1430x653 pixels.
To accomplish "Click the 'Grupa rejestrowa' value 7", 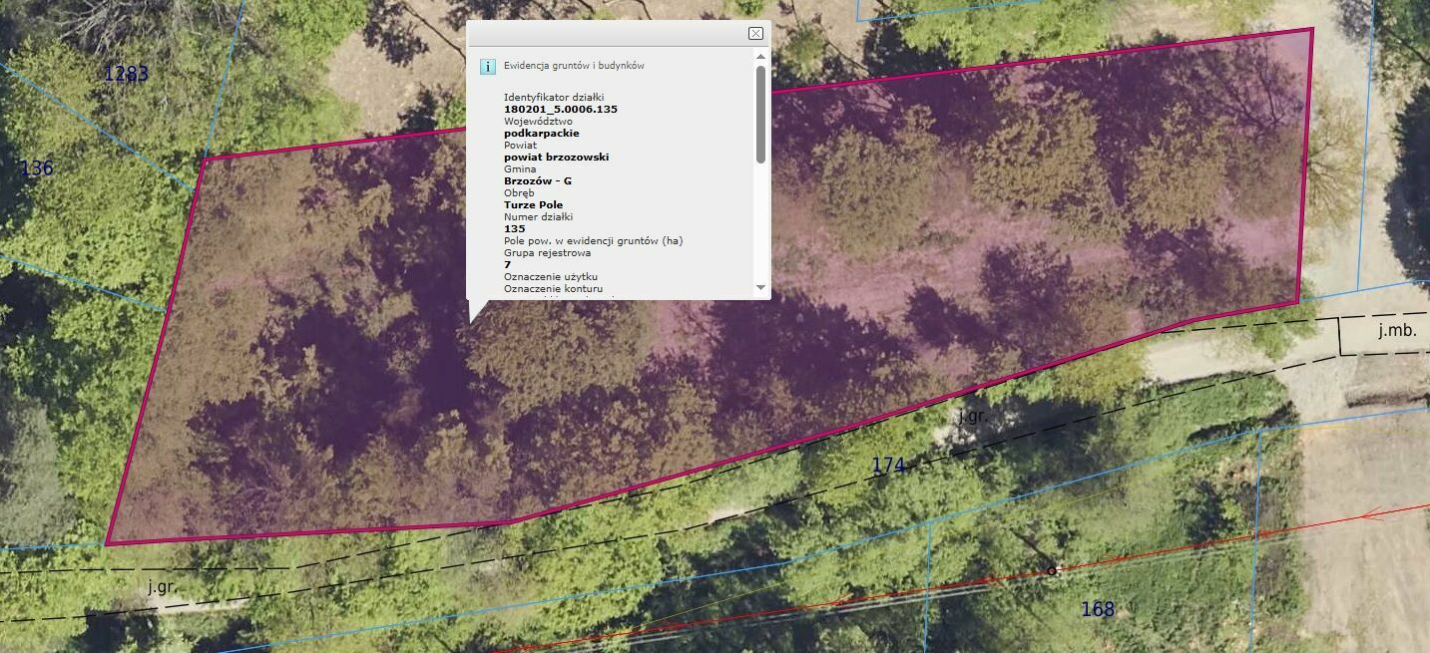I will click(x=508, y=265).
